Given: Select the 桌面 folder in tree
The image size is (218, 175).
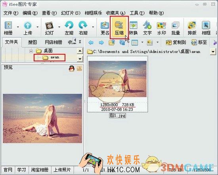Looking at the screenshot, I should point(44,51).
